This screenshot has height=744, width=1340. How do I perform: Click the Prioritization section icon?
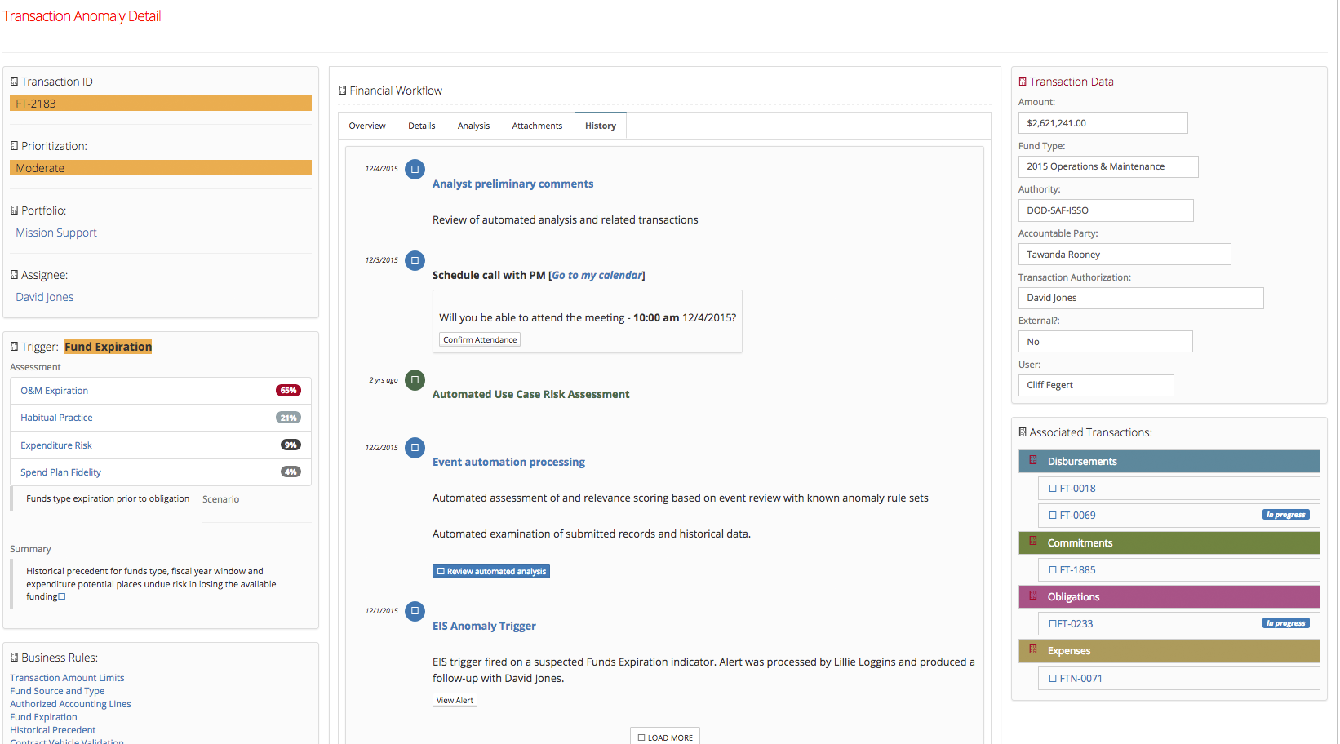tap(14, 146)
